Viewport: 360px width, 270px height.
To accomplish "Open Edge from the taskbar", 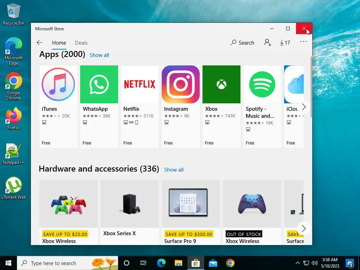I will pos(161,263).
